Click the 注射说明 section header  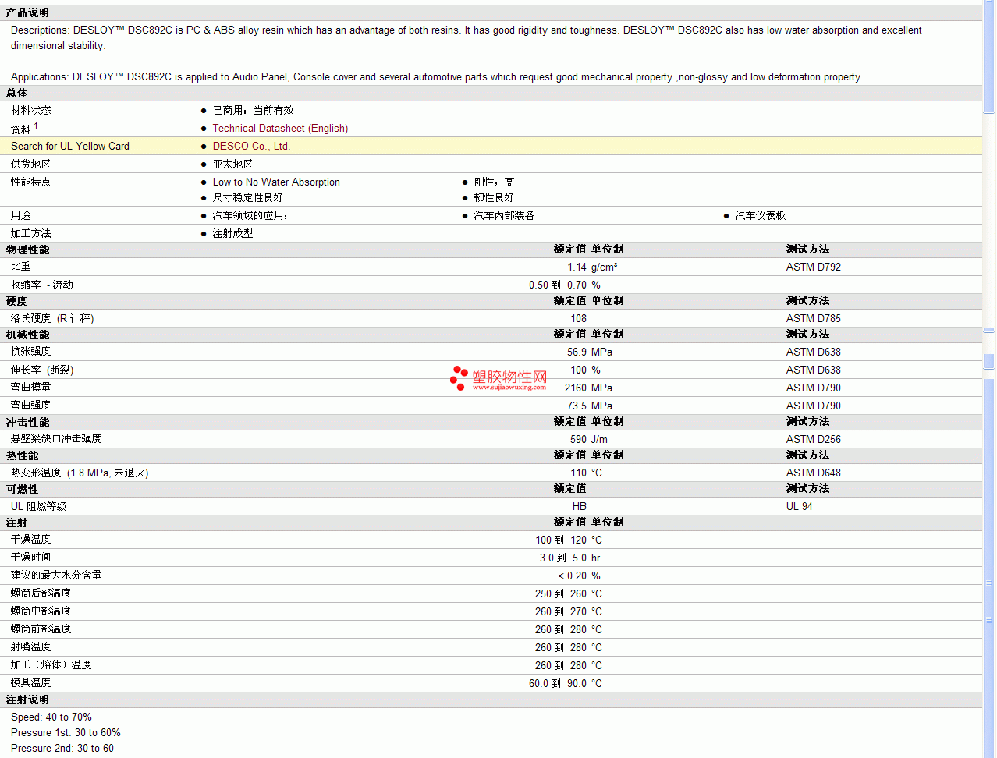[28, 700]
